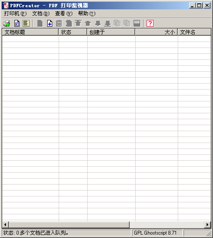Click the 创建于 column header
Screen dimensions: 213x238
pos(111,32)
